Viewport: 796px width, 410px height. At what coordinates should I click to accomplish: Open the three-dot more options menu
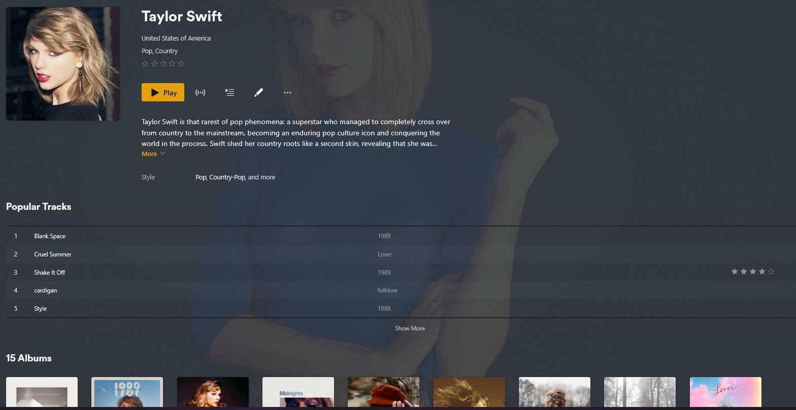(x=288, y=93)
